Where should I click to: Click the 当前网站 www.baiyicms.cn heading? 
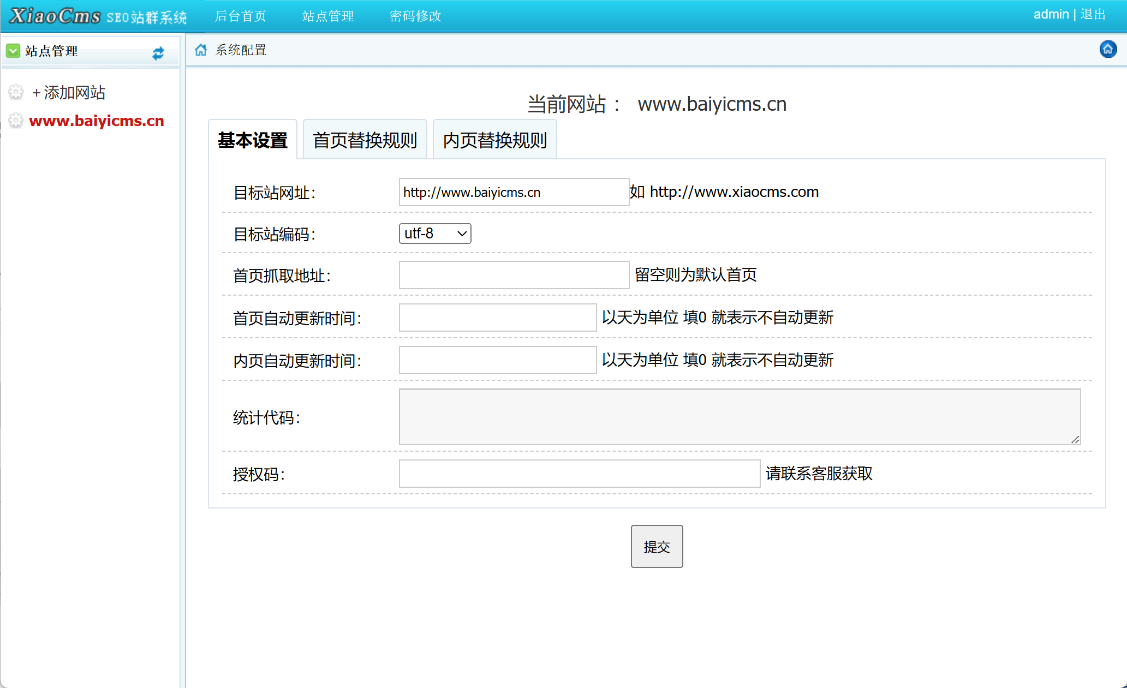(x=657, y=104)
